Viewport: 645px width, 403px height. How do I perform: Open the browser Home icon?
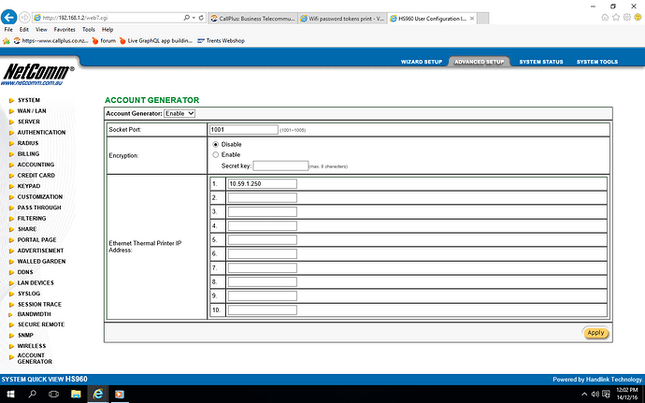point(605,17)
